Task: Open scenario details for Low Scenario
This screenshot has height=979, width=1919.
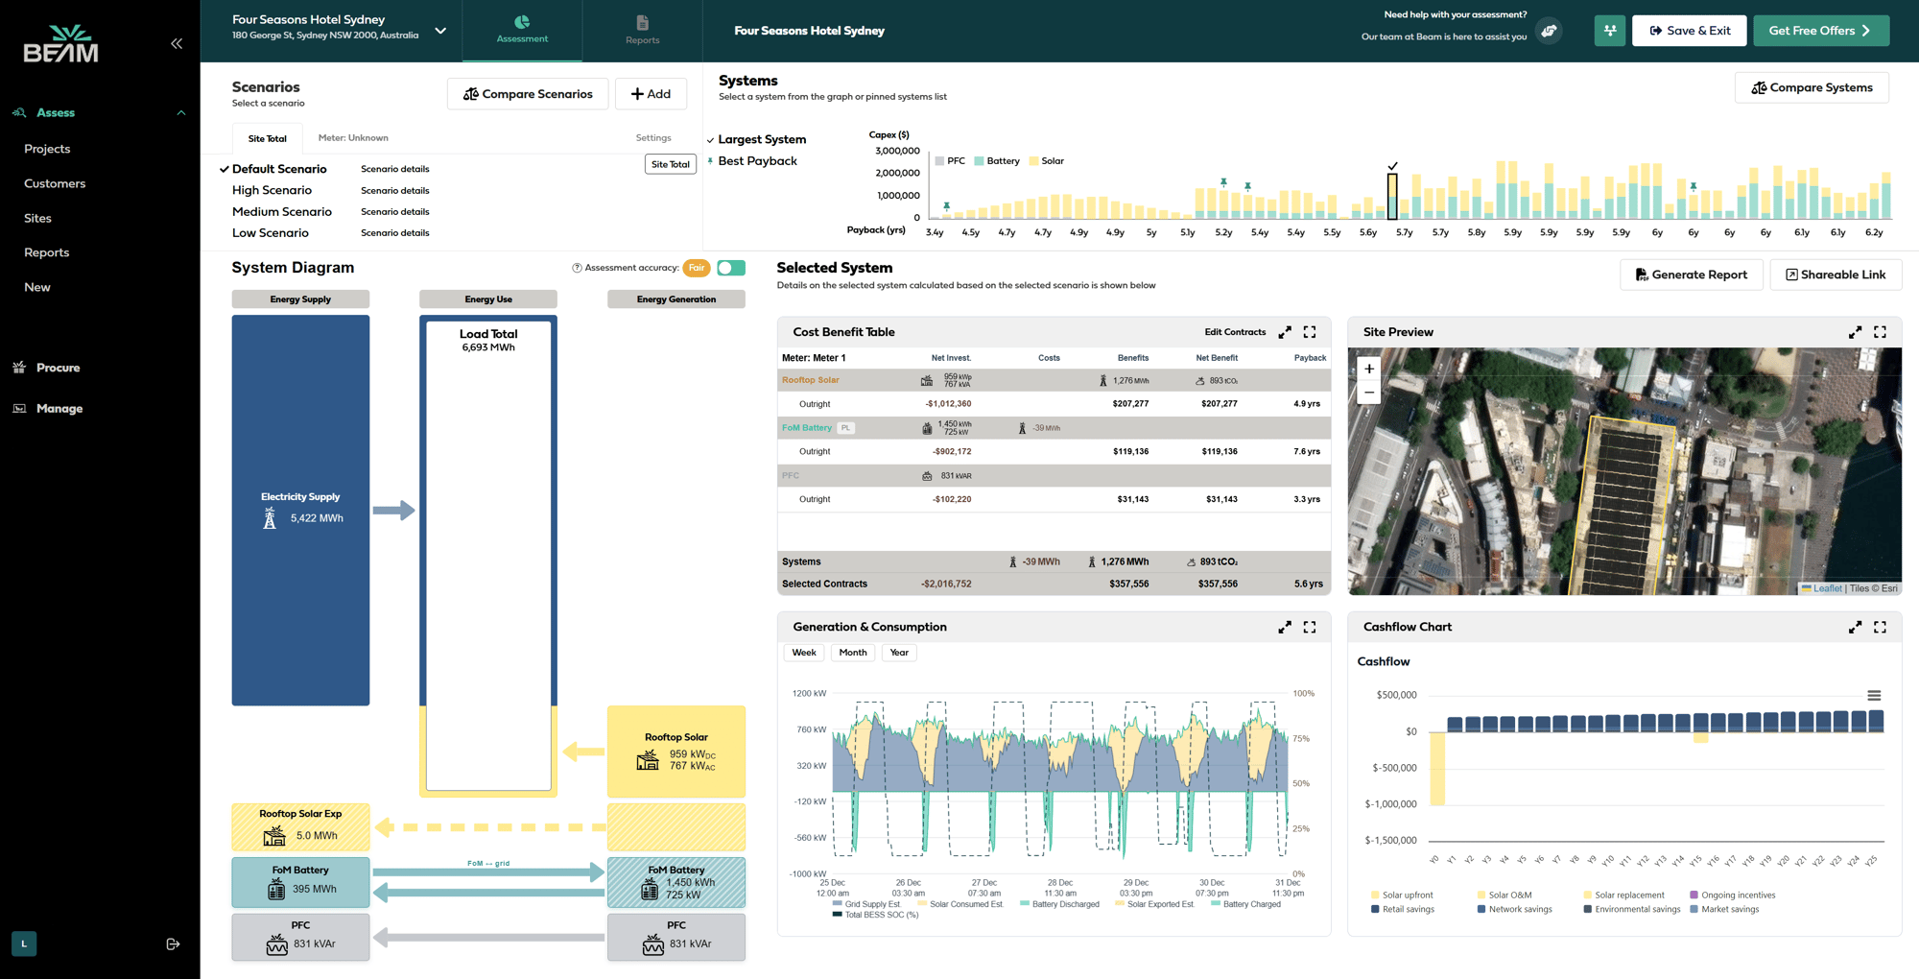Action: 395,232
